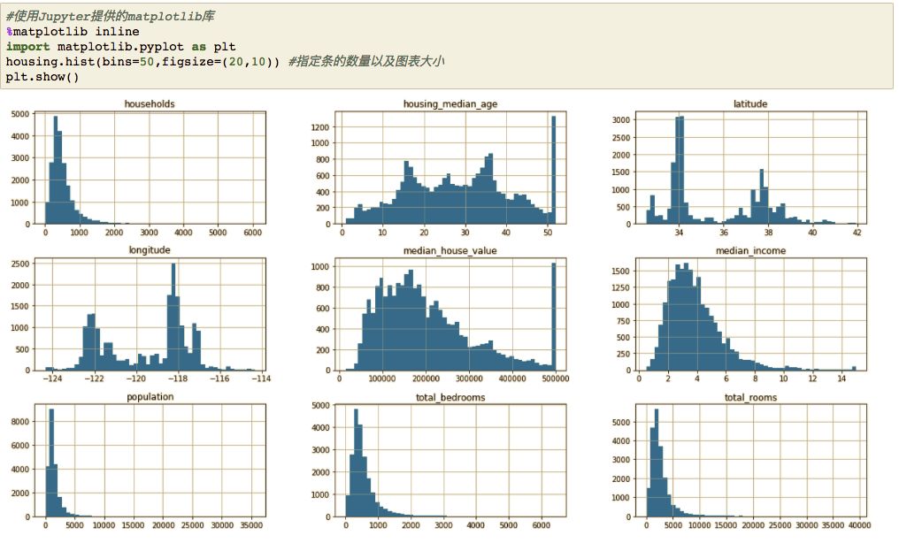The height and width of the screenshot is (543, 899).
Task: Click the tall rightmost bar in housing_median_age
Action: pos(554,177)
